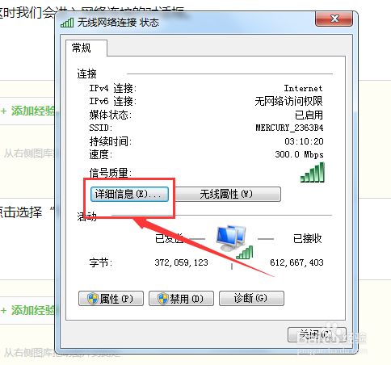Click the SSID value MERCURY_2363B4
Viewport: 391px width, 365px height.
(x=289, y=128)
